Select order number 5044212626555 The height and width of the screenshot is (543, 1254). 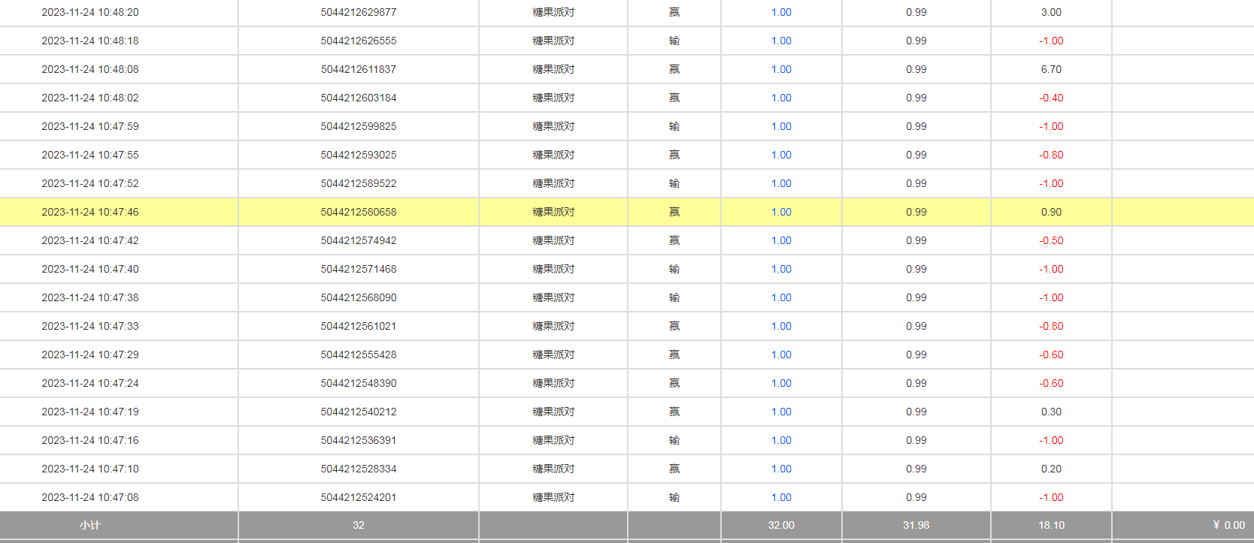click(x=359, y=41)
